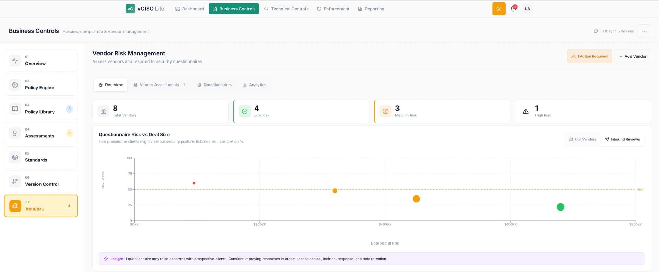Click the larger orange bubble below Risk line

(x=416, y=199)
